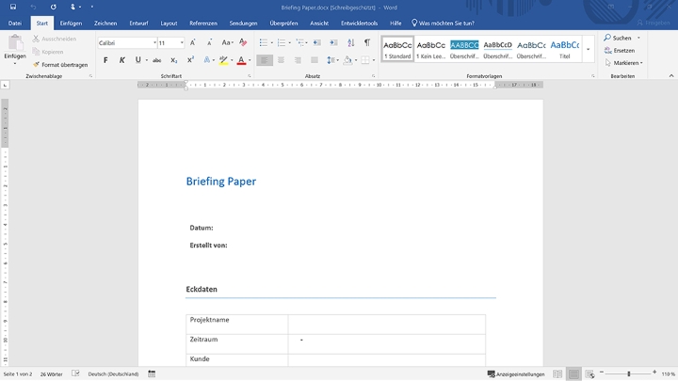678x381 pixels.
Task: Click the sort A-Z icon
Action: (x=351, y=42)
